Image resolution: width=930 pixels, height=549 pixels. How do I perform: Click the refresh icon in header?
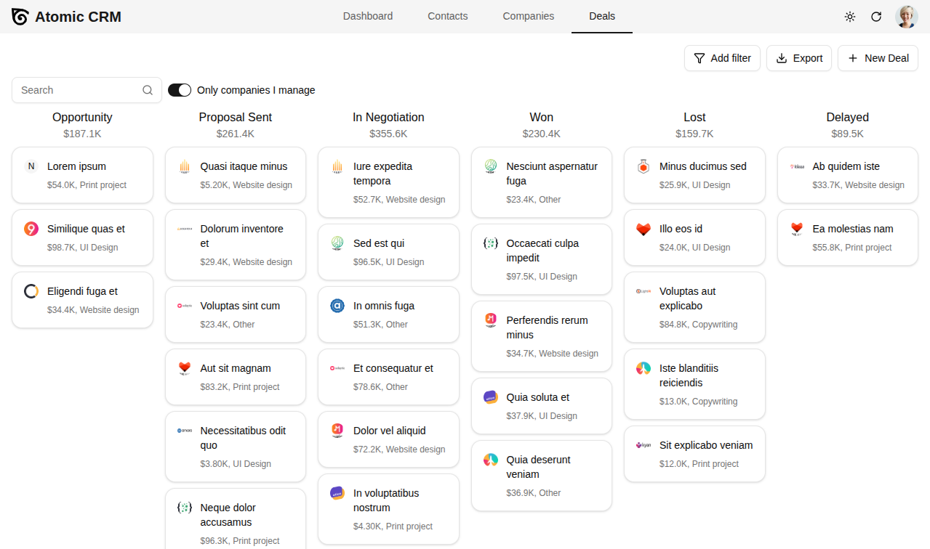pos(876,17)
